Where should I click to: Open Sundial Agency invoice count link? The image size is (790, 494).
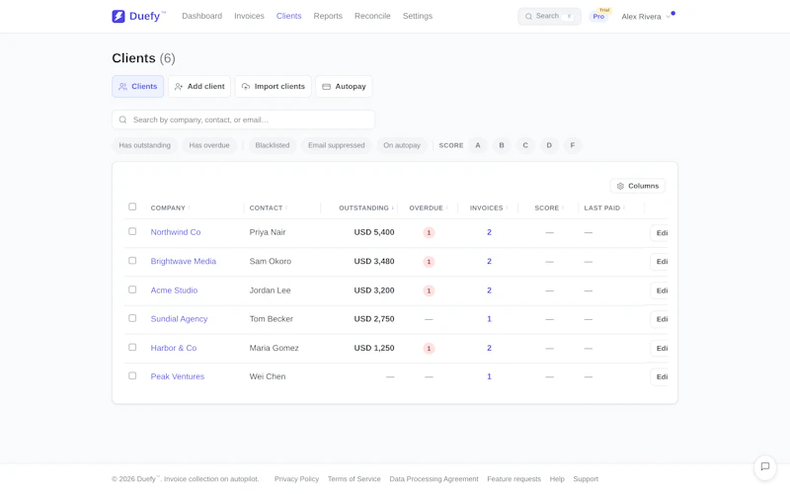[489, 319]
